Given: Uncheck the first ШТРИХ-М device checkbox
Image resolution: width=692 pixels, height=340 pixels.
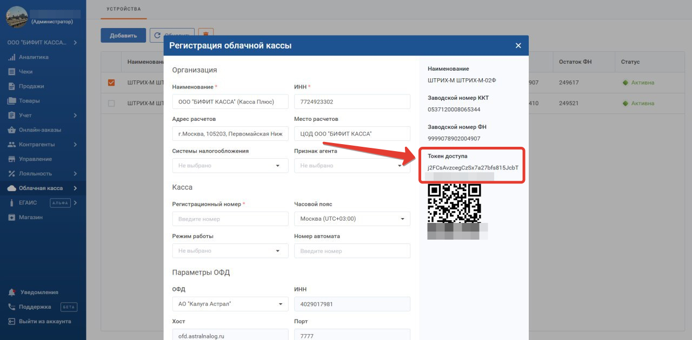Looking at the screenshot, I should [111, 83].
